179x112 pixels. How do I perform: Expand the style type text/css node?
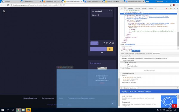[x=126, y=15]
